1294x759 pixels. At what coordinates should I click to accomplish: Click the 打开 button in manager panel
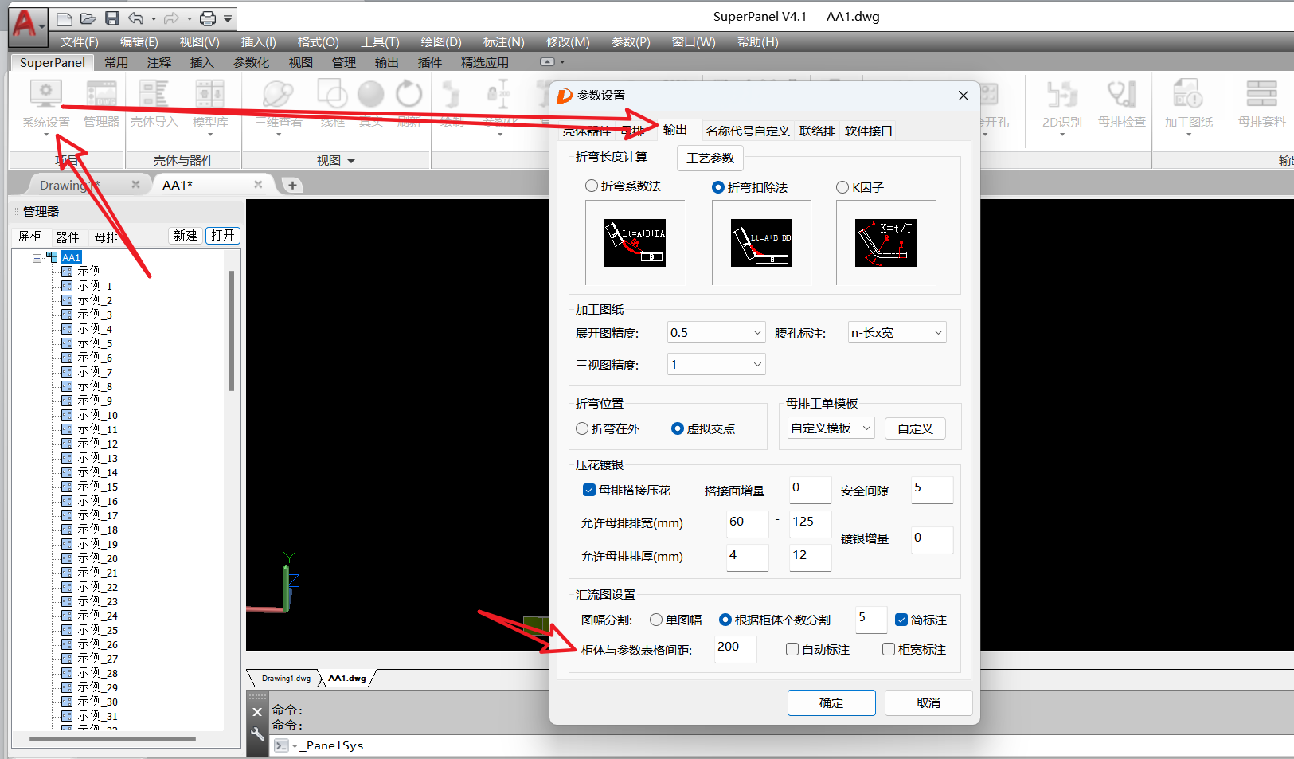[x=223, y=235]
